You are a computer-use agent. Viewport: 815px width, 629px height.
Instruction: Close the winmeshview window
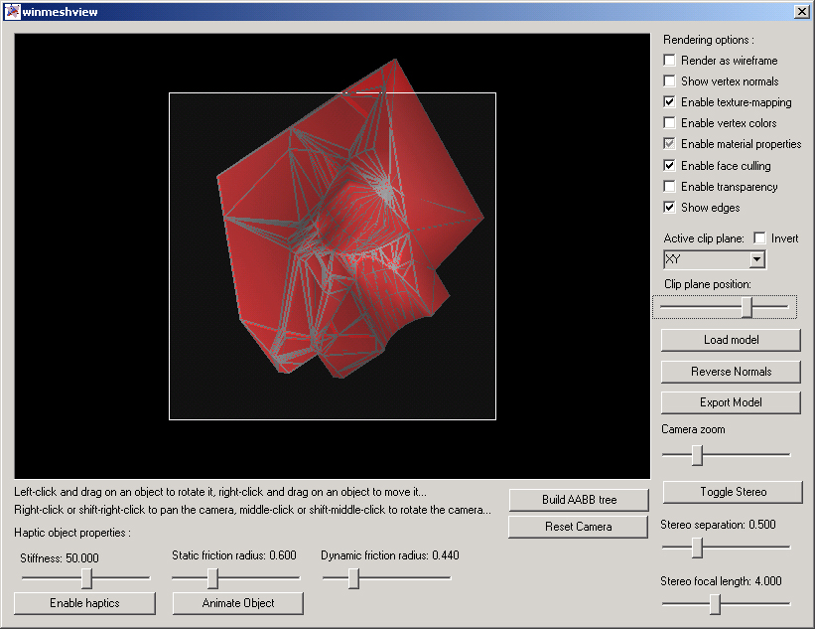coord(801,11)
